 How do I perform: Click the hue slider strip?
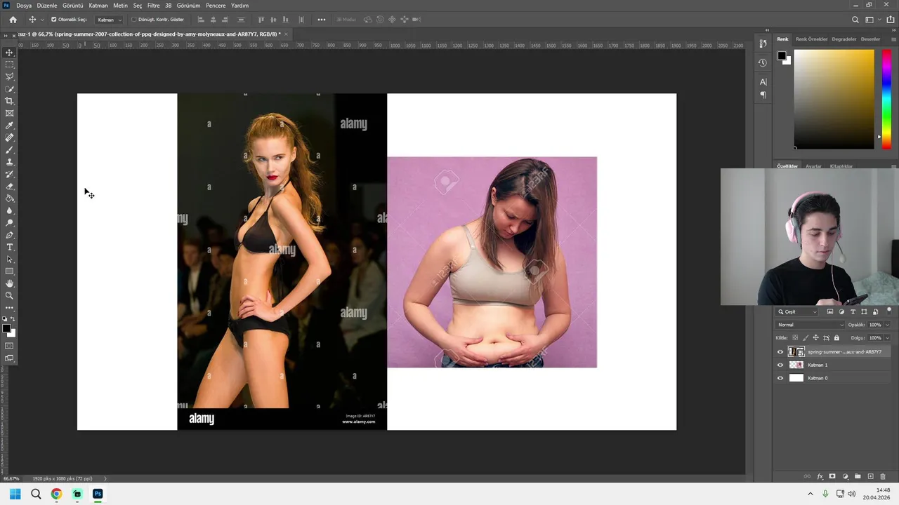click(x=887, y=99)
